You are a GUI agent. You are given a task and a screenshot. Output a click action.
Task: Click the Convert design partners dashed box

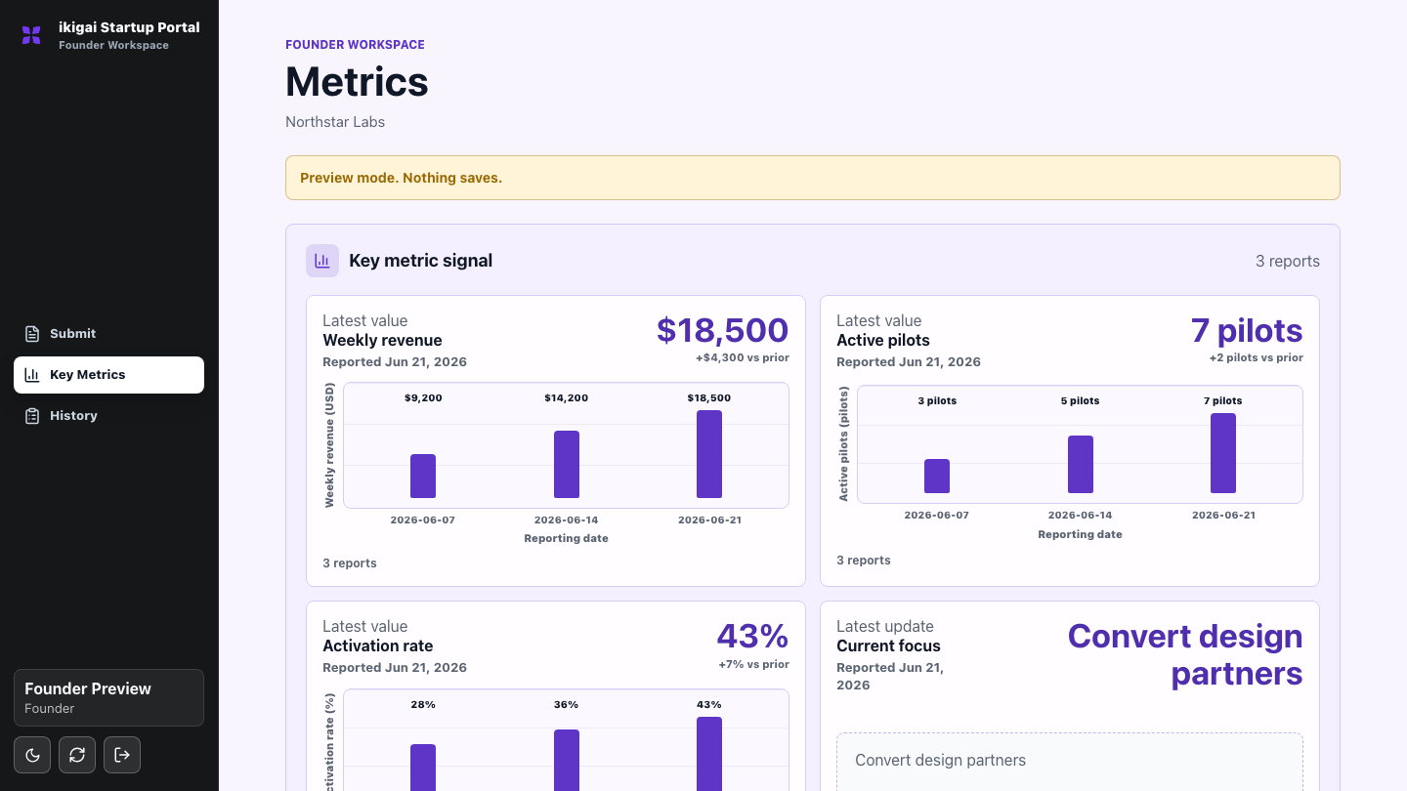pos(1070,762)
